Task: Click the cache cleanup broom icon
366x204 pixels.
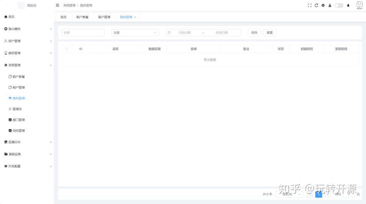Action: (330, 5)
